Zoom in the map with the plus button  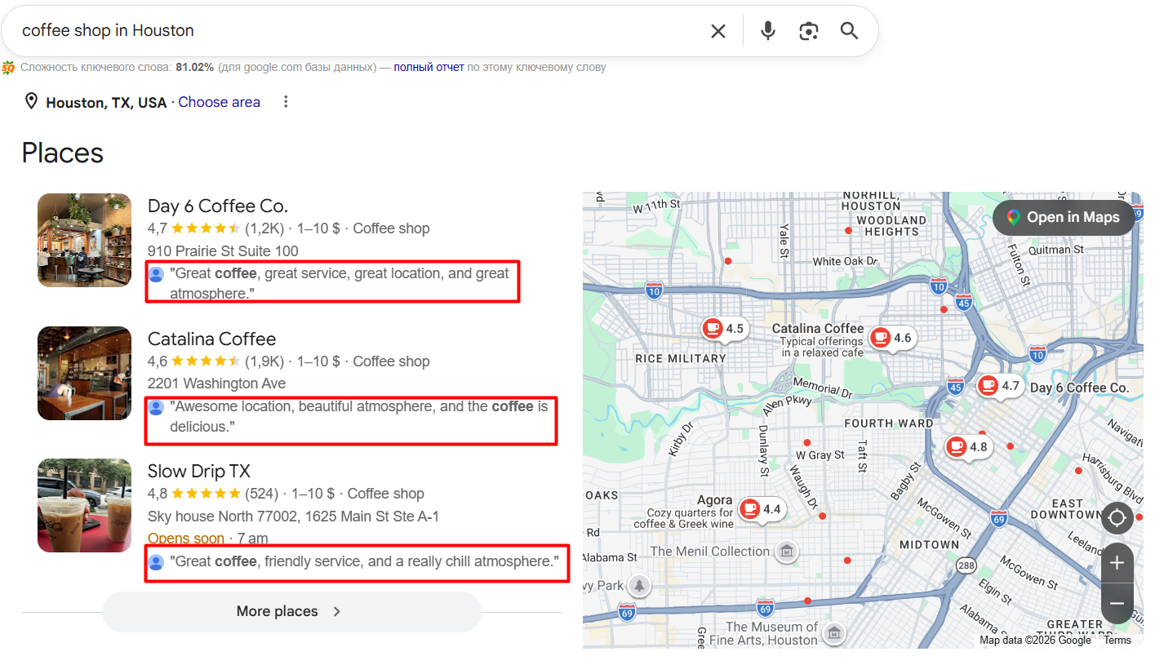click(x=1117, y=563)
